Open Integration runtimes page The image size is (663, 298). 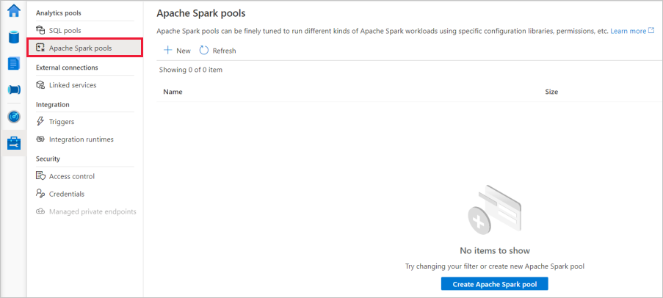click(81, 139)
